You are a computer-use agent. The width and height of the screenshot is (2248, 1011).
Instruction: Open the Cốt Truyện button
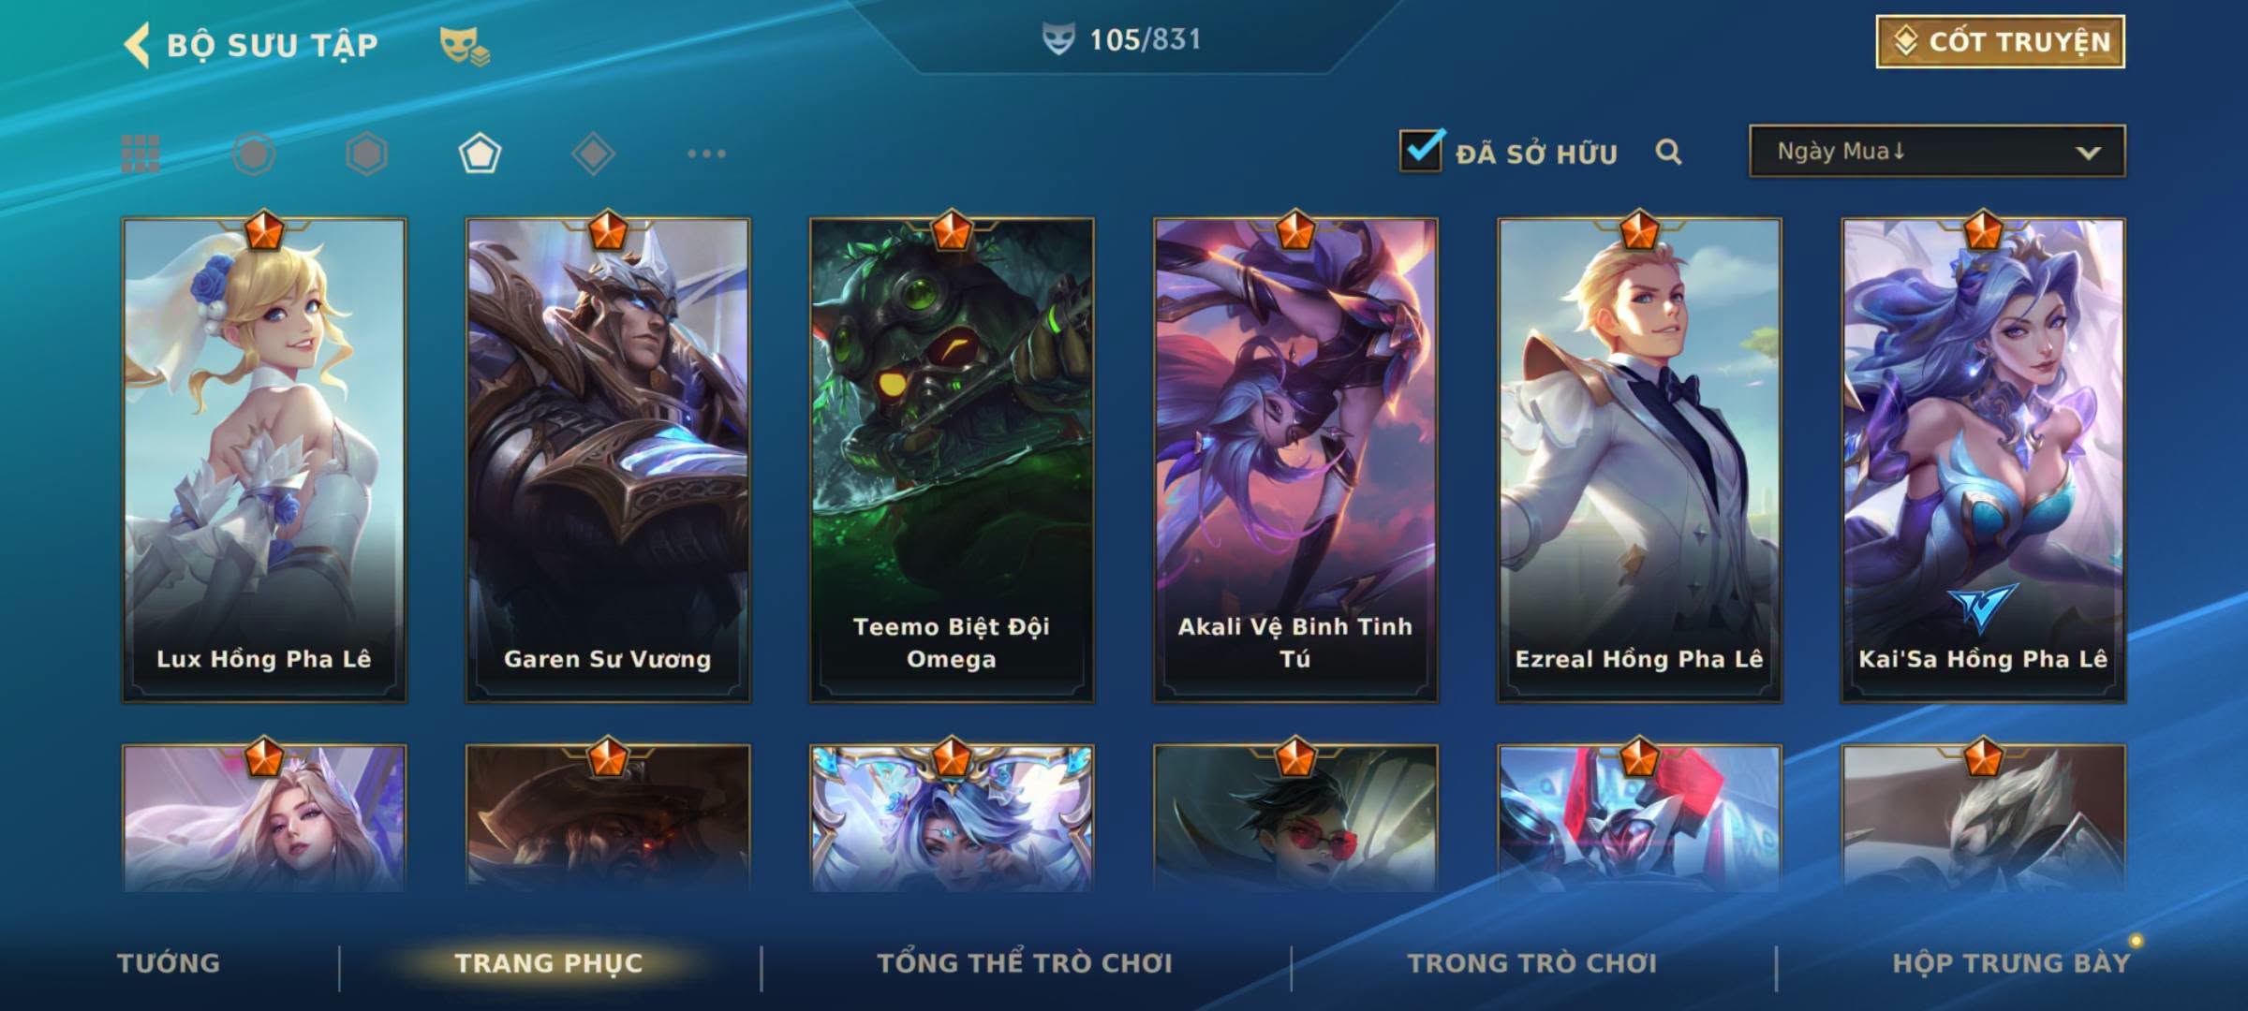click(x=2000, y=41)
